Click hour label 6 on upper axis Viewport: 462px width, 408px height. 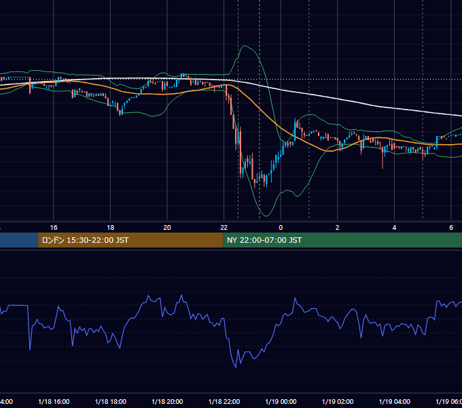(451, 228)
